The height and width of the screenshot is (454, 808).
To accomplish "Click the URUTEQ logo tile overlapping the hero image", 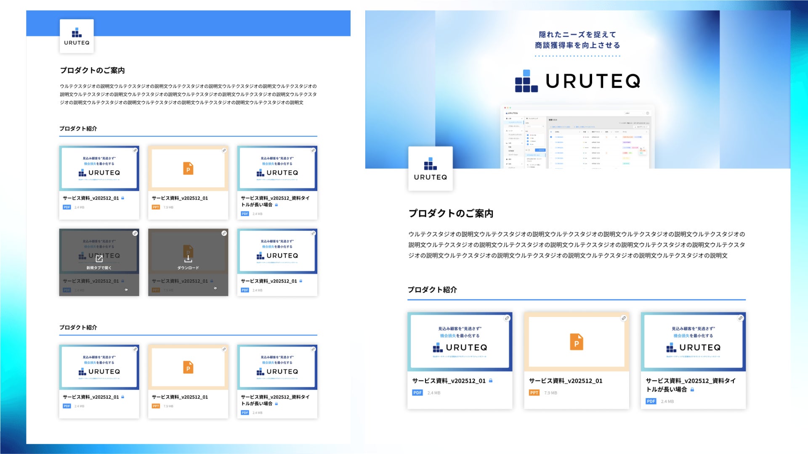I will coord(430,169).
